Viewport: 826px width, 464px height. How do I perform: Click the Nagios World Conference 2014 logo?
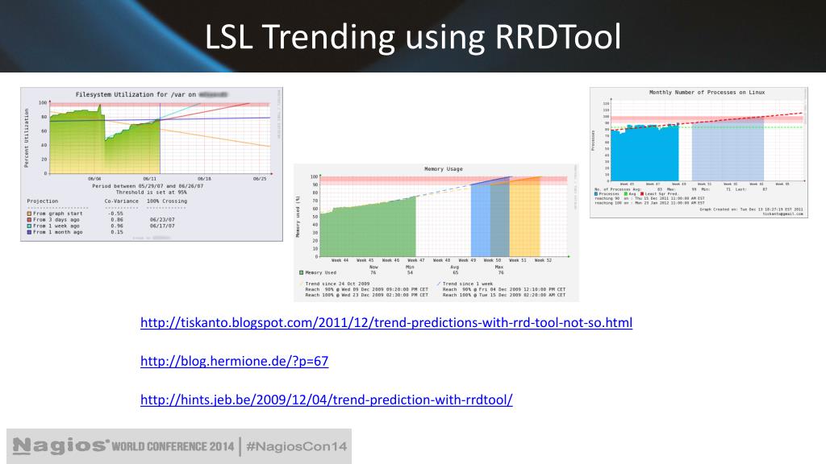click(123, 446)
